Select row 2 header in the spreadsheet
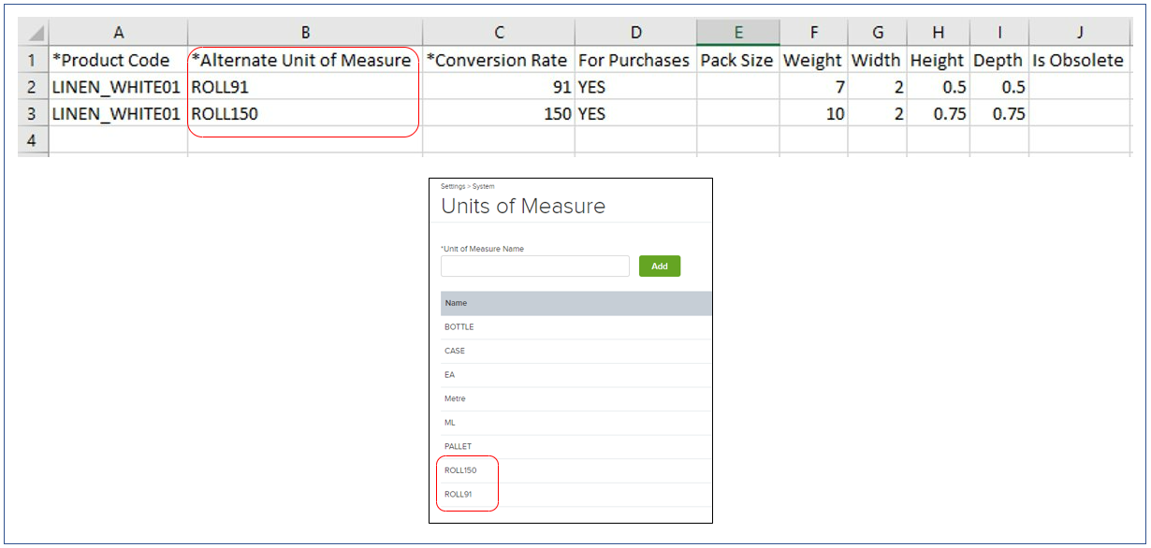1151x548 pixels. coord(33,87)
